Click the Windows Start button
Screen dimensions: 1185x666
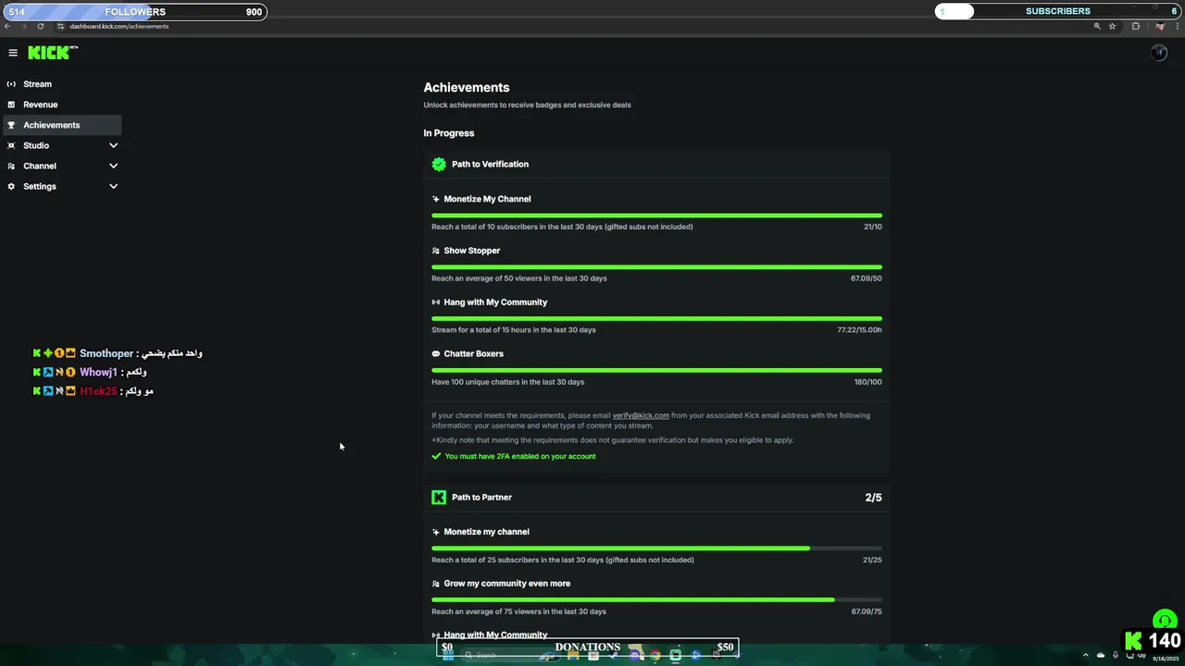tap(448, 655)
